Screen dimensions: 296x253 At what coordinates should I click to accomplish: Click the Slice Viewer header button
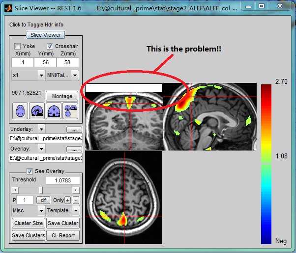point(46,35)
